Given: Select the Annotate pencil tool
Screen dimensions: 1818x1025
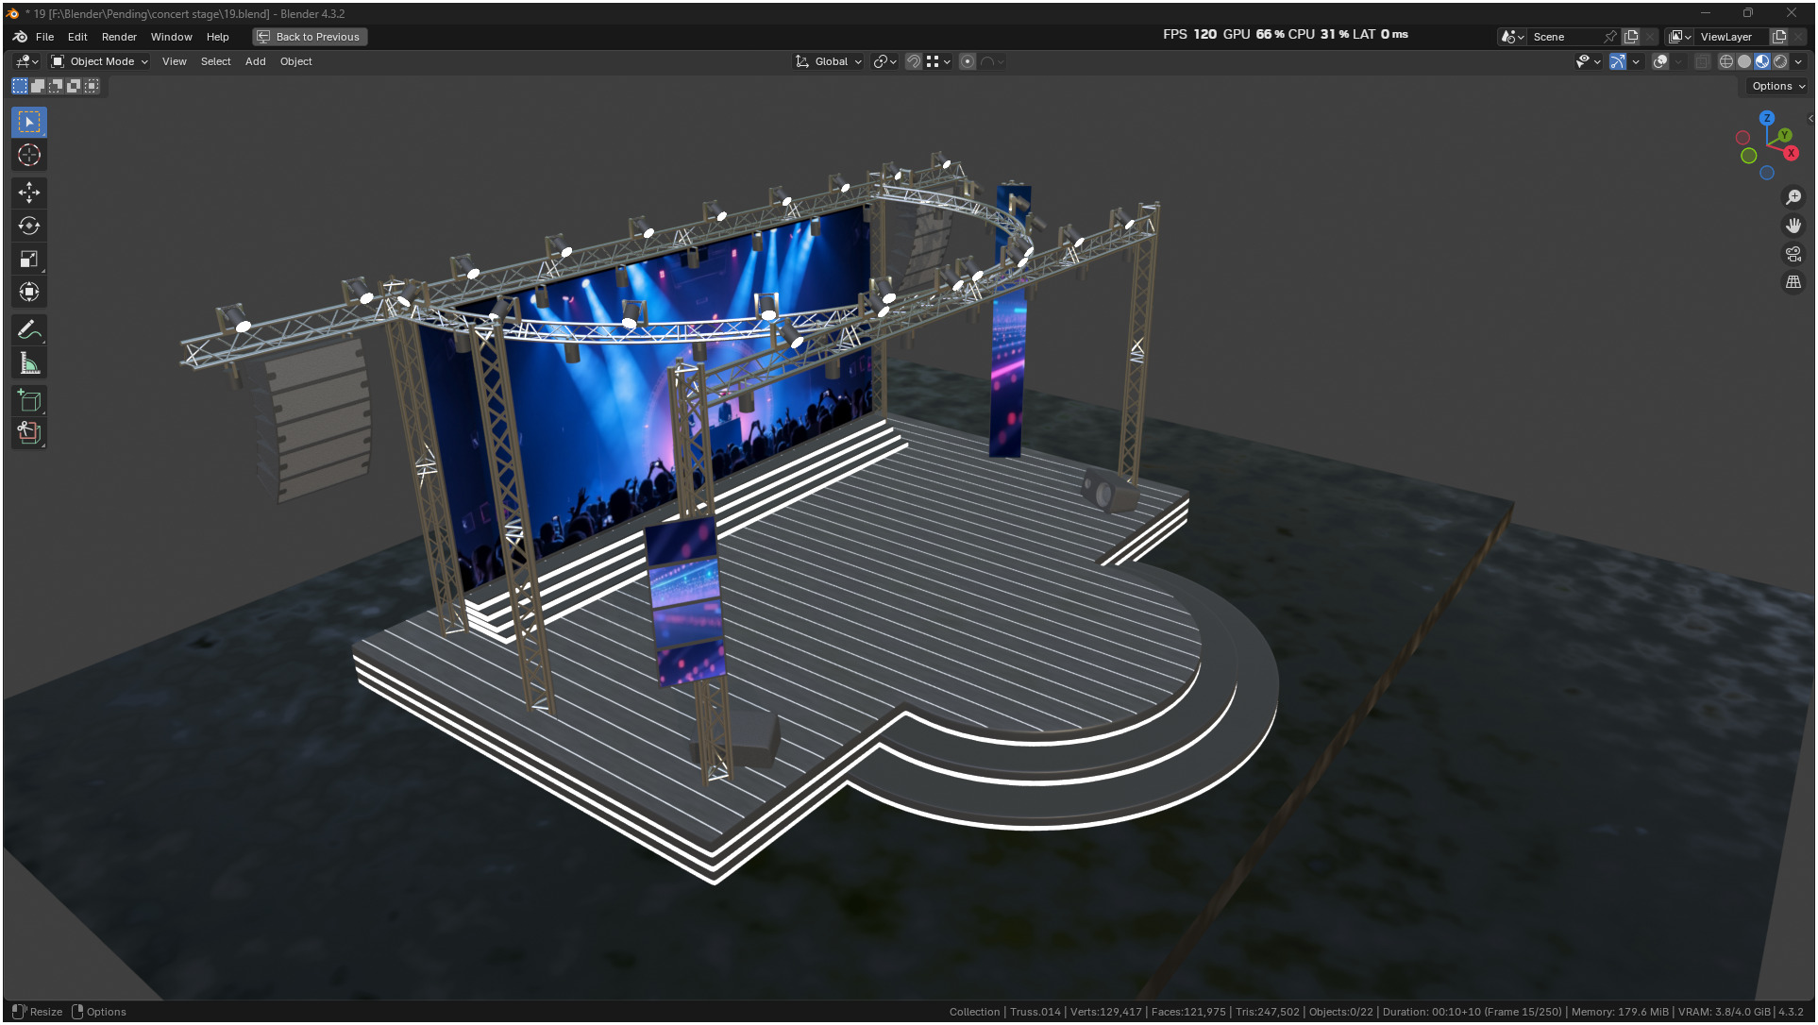Looking at the screenshot, I should click(x=29, y=329).
